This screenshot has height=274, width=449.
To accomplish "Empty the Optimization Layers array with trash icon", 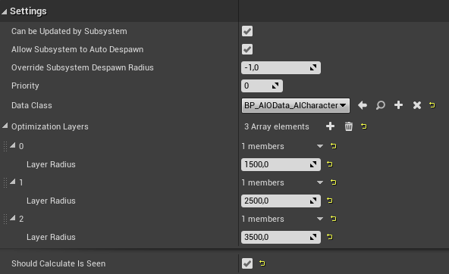I will [348, 126].
